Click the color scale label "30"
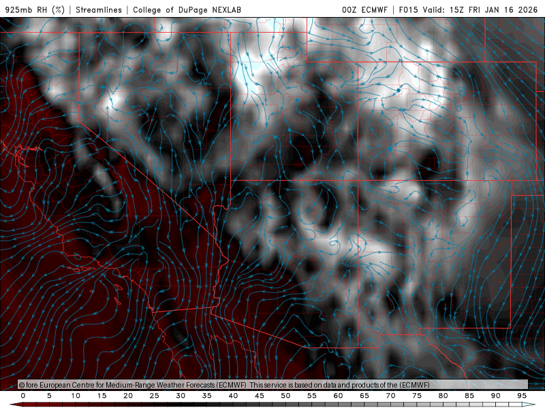545x408 pixels. coord(181,396)
